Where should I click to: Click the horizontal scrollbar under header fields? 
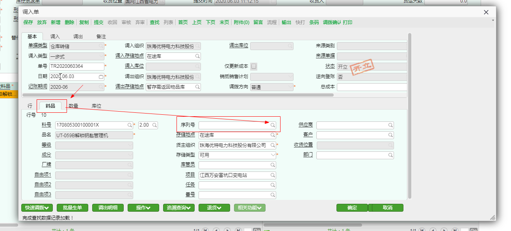point(178,95)
